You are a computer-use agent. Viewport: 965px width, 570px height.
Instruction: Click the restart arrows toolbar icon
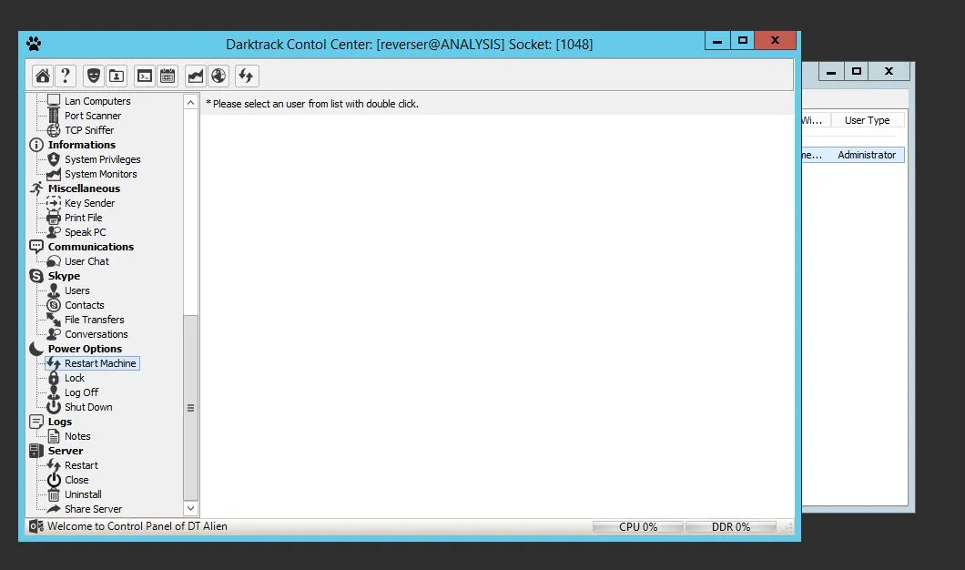[246, 76]
